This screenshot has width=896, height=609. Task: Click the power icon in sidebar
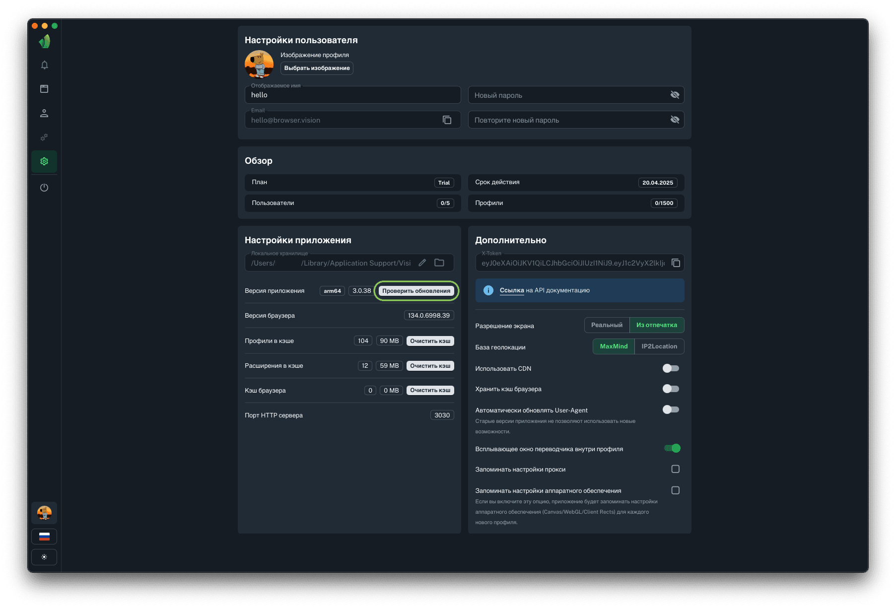coord(44,188)
